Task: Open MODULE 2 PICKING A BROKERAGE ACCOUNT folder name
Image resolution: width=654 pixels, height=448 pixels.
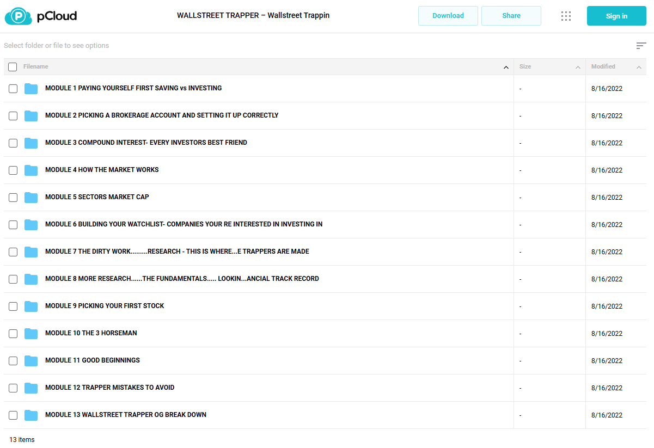Action: coord(162,115)
